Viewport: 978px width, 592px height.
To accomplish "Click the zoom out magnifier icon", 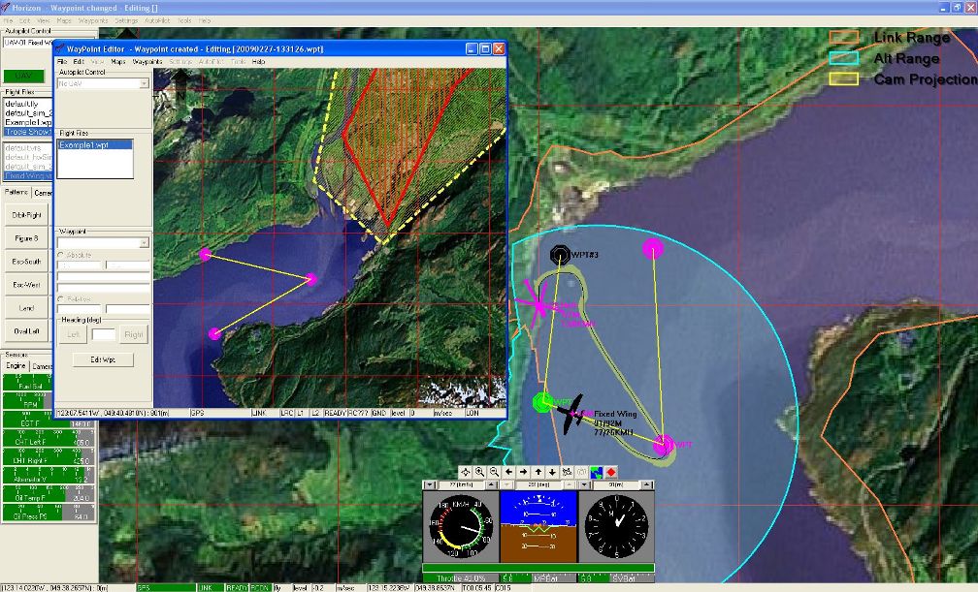I will [495, 472].
